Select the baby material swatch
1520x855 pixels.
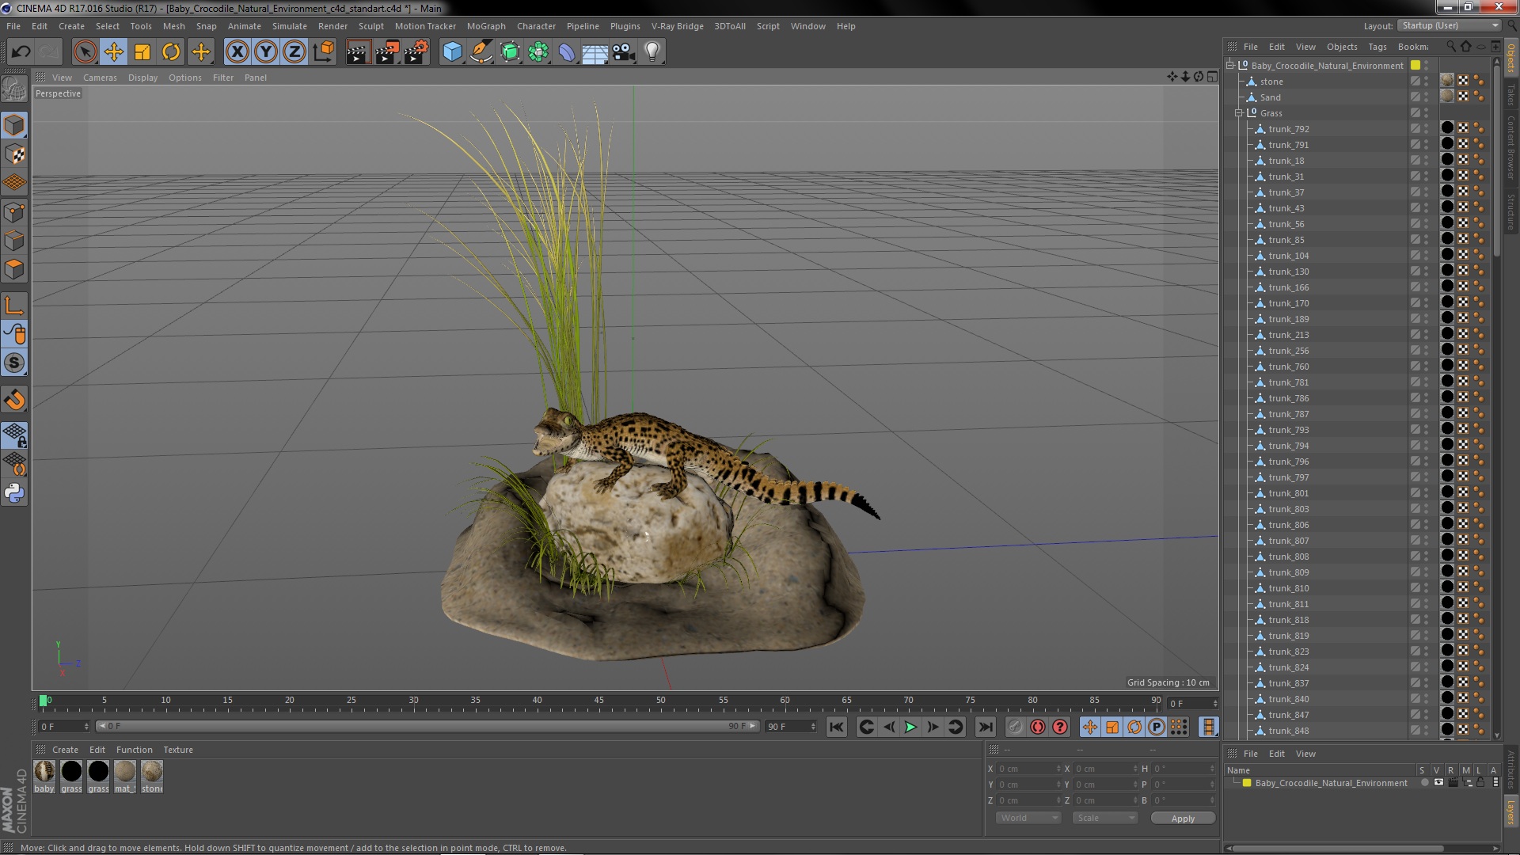tap(44, 771)
